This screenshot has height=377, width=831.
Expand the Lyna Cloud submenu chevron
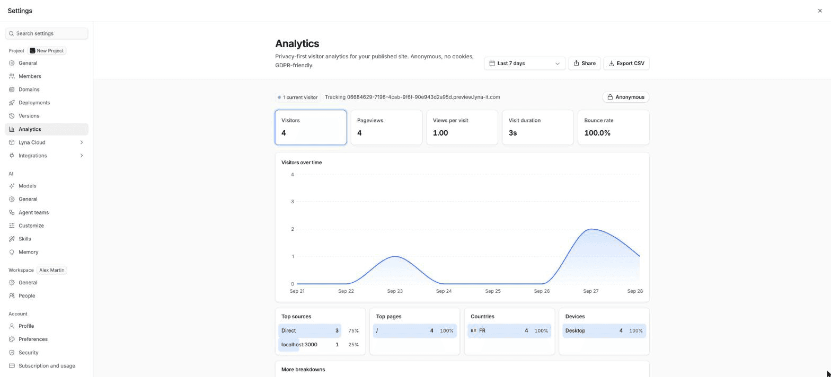point(82,142)
